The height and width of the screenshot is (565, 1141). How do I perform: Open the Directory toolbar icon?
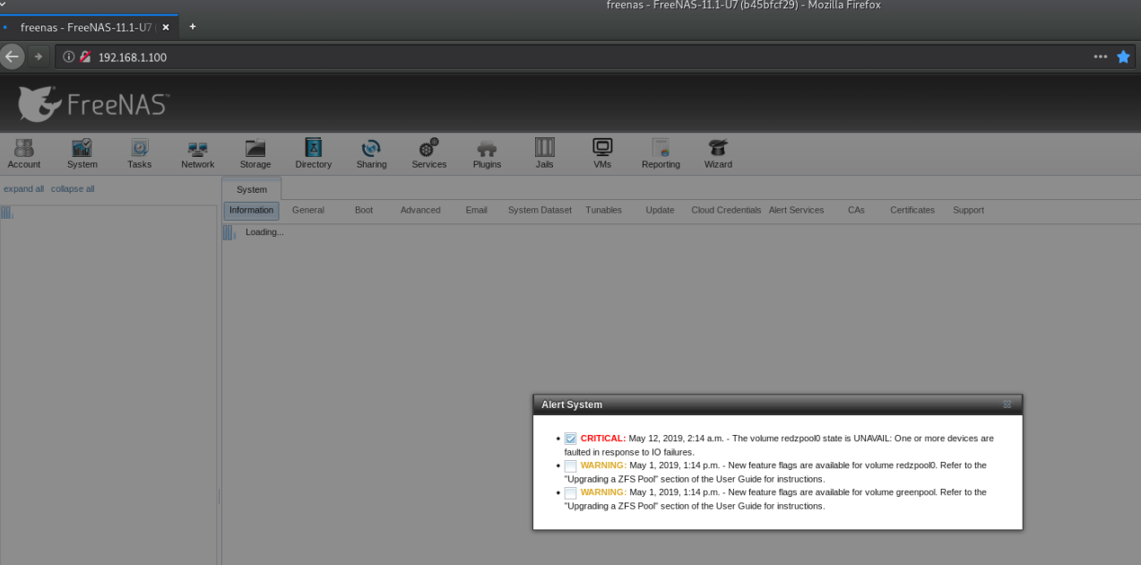pos(313,153)
